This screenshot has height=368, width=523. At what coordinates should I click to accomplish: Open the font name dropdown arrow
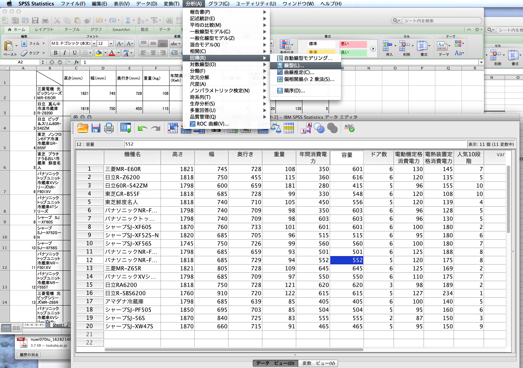tap(94, 43)
